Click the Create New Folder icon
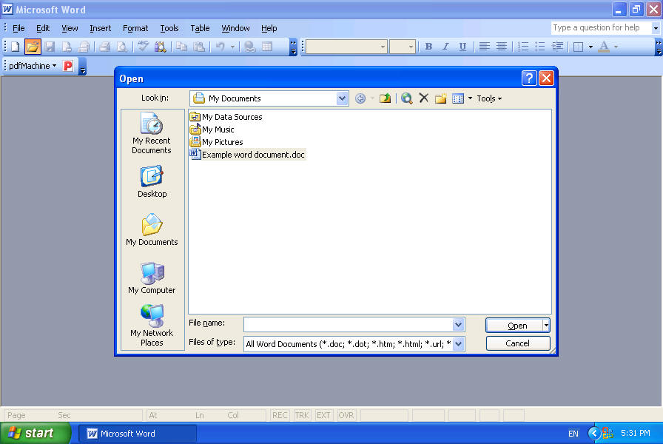 [440, 98]
